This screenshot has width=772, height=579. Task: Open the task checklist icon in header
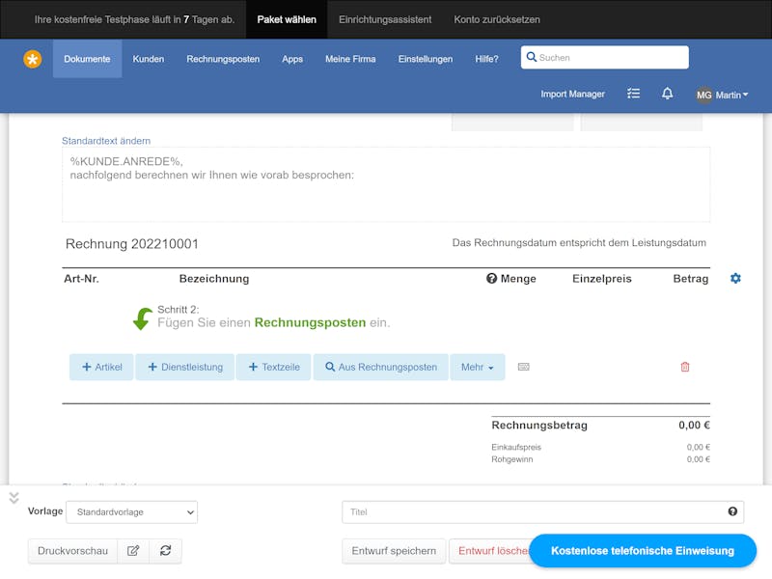coord(633,94)
